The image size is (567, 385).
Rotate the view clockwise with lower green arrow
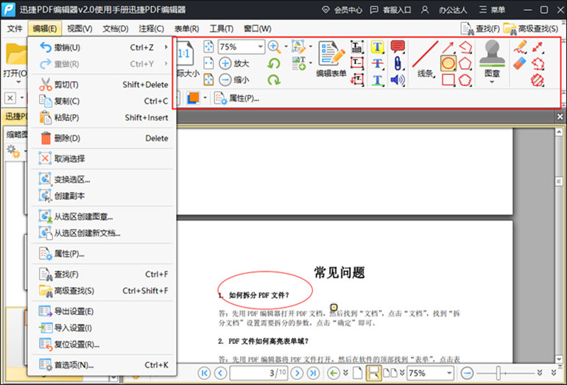click(274, 80)
